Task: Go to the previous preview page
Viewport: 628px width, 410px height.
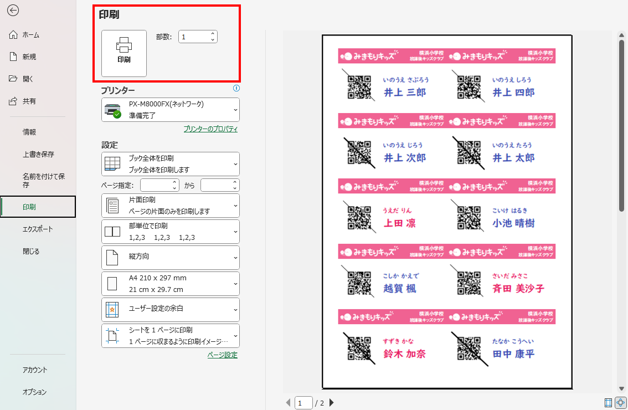Action: pos(288,403)
